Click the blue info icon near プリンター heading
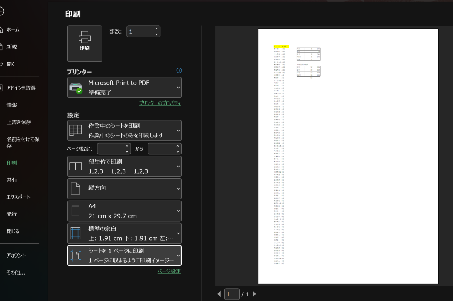453x301 pixels. click(179, 70)
